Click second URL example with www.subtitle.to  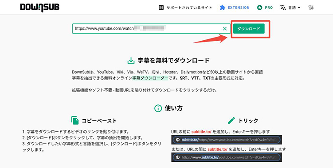point(227,157)
